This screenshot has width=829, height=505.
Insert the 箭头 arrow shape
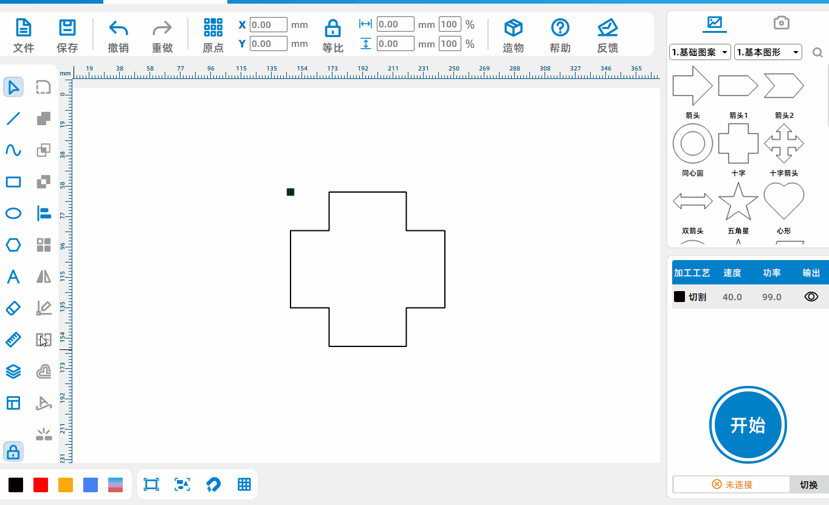(692, 86)
